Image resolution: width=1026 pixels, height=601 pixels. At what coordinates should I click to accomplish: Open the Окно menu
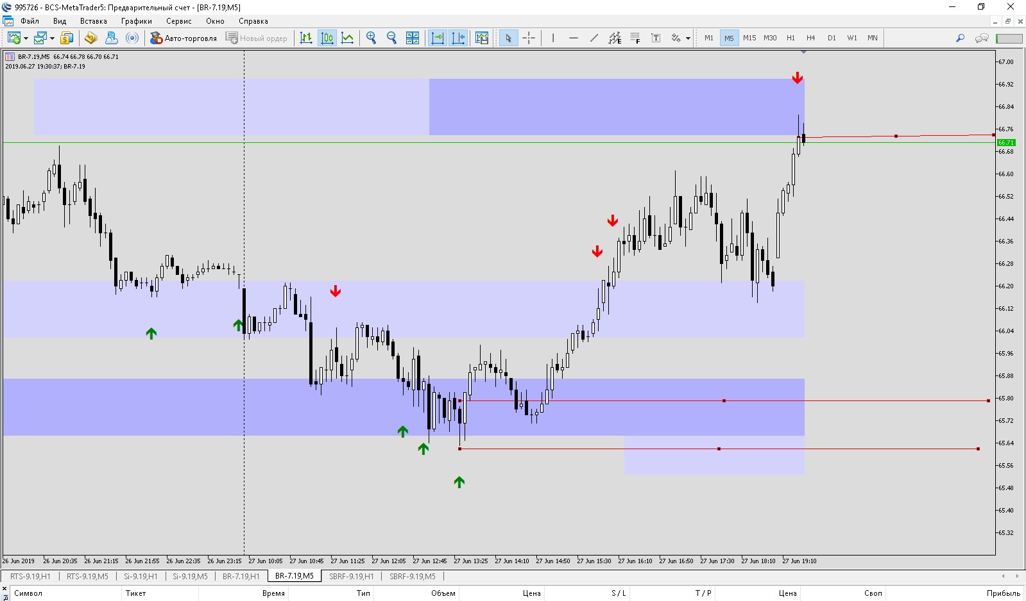[216, 21]
